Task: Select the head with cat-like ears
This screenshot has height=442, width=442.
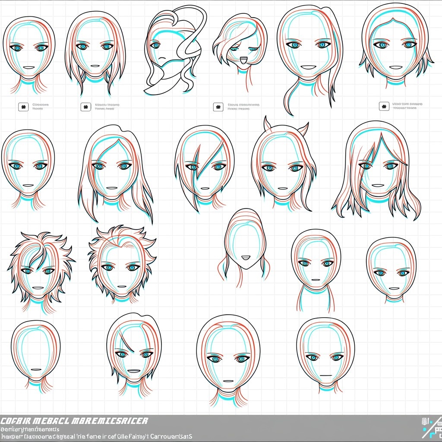Action: pos(283,166)
